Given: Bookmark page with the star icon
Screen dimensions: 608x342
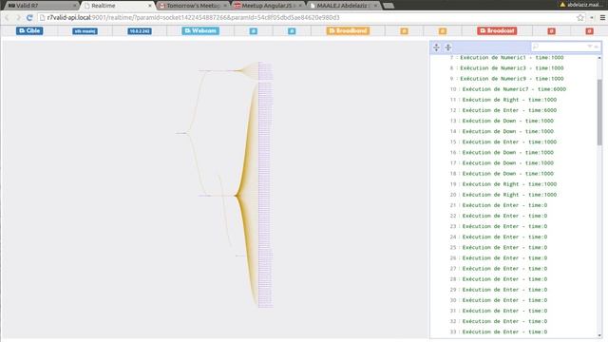Looking at the screenshot, I should click(580, 17).
